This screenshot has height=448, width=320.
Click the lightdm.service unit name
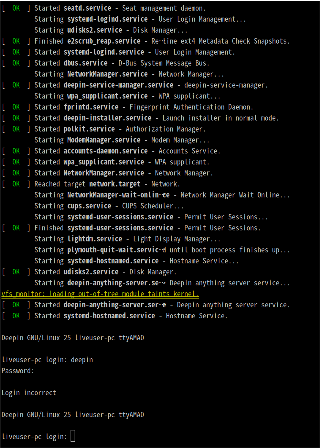(x=94, y=239)
